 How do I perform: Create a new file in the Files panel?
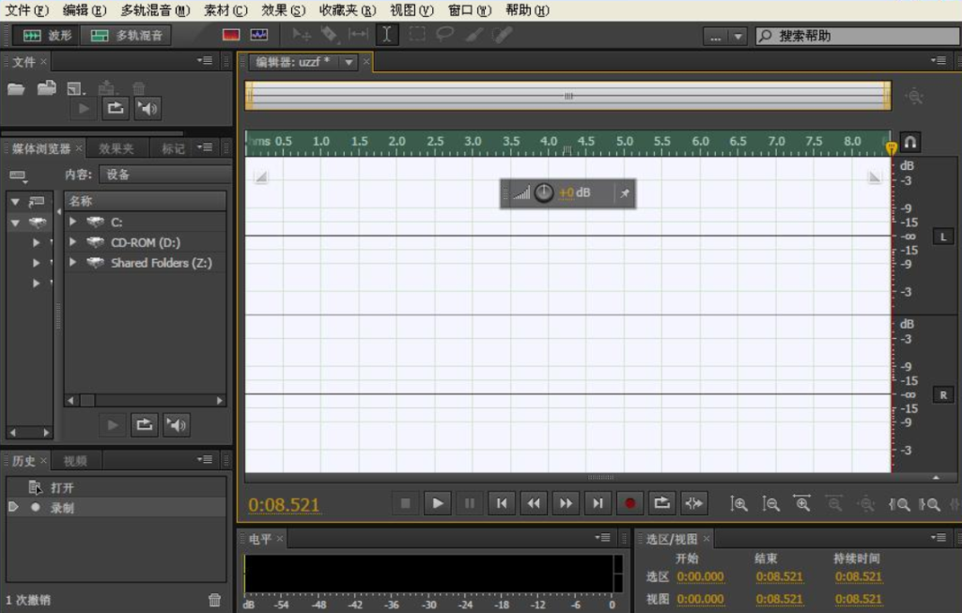tap(76, 89)
